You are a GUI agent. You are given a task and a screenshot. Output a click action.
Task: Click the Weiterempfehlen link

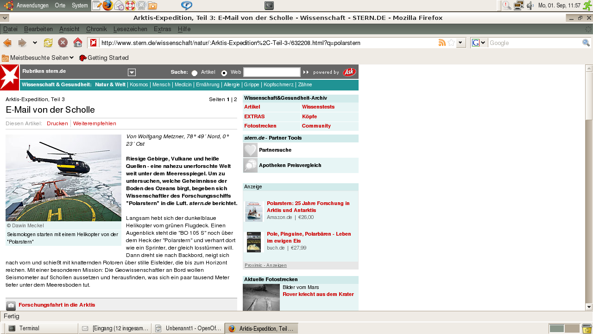pos(95,123)
